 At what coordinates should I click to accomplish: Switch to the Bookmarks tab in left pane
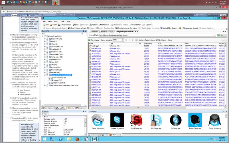click(x=81, y=108)
